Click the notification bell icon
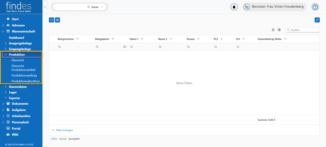This screenshot has width=326, height=147. (x=234, y=7)
